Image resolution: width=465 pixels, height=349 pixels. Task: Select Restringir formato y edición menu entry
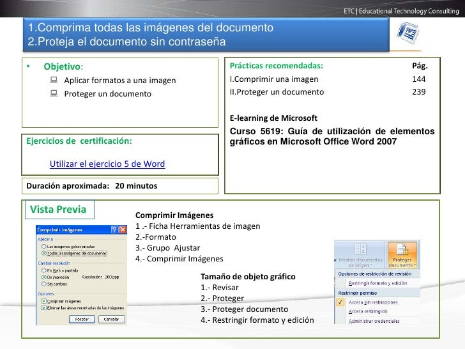(x=377, y=283)
